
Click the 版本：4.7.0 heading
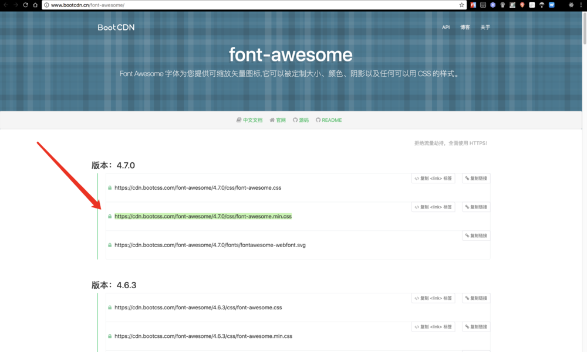113,165
